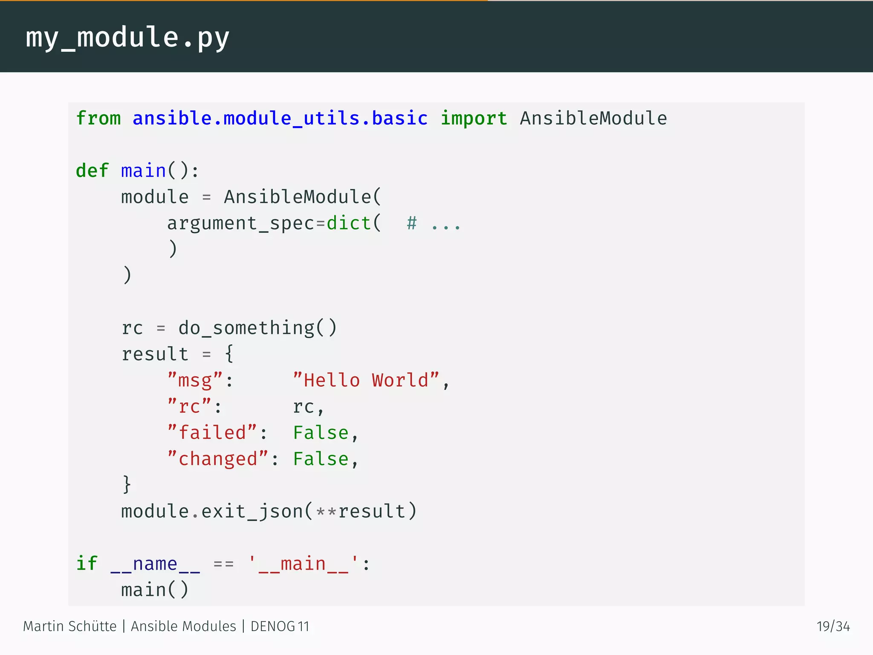Image resolution: width=873 pixels, height=655 pixels.
Task: Click the footer text 'Ansible Modules'
Action: [183, 626]
